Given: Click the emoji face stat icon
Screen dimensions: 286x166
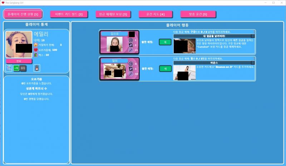Looking at the screenshot, I should tap(36, 45).
